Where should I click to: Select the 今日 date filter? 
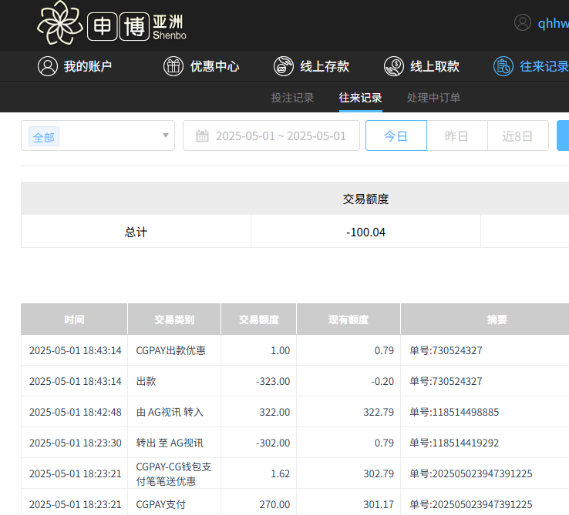(396, 136)
